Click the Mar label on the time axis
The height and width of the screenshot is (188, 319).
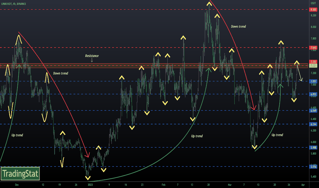(230, 185)
